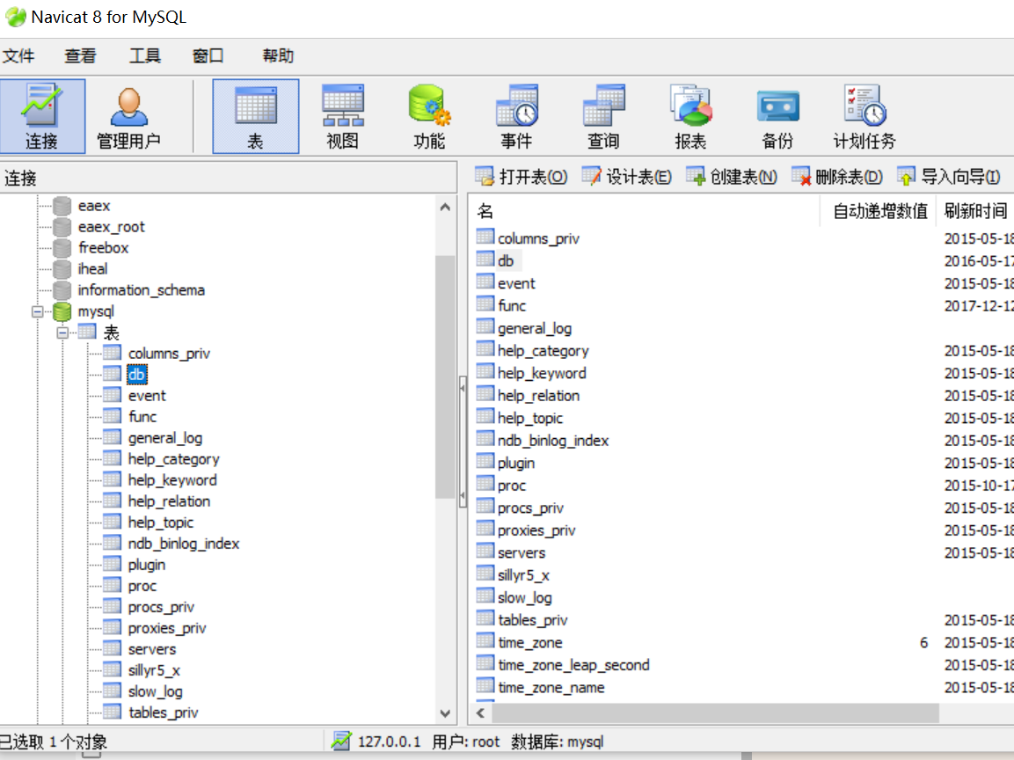Click Open Table (打开表) button
Screen dimensions: 1014x760
tap(522, 177)
